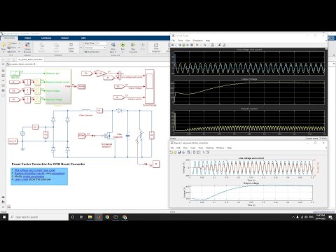Open Simulation menu in scope window
336x252 pixels.
coord(198,41)
